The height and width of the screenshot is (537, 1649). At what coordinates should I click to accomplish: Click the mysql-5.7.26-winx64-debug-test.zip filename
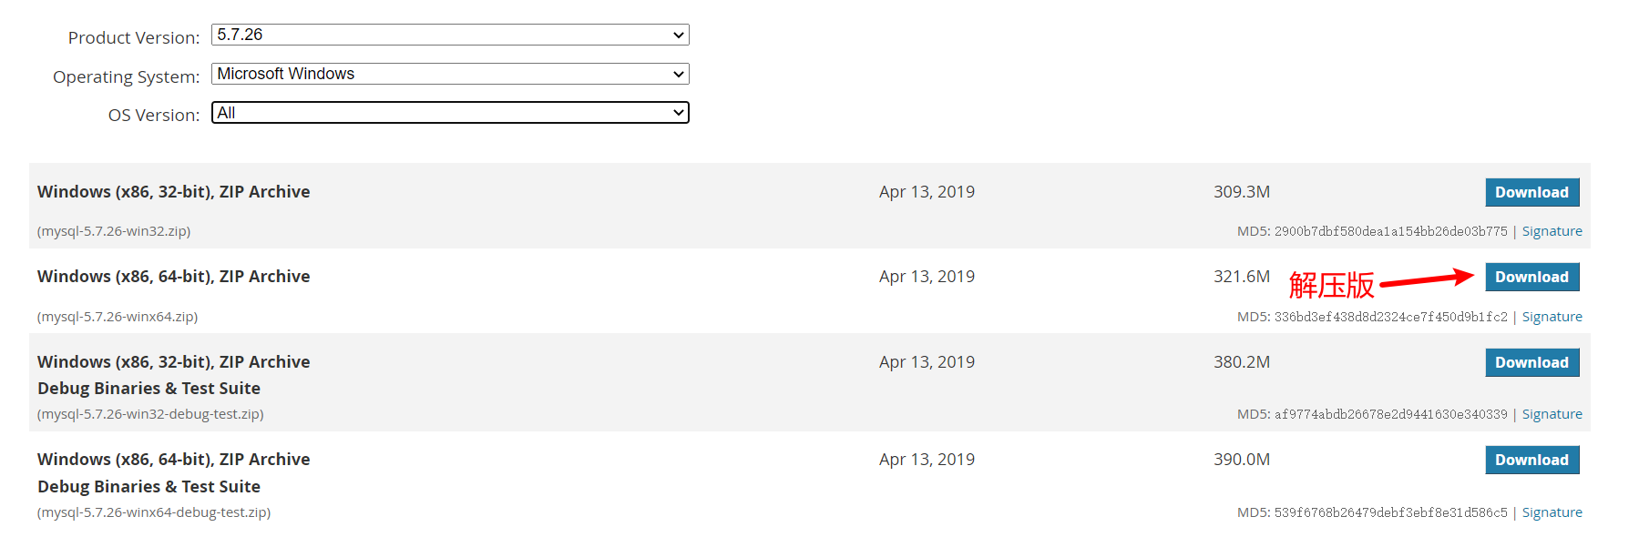coord(154,512)
